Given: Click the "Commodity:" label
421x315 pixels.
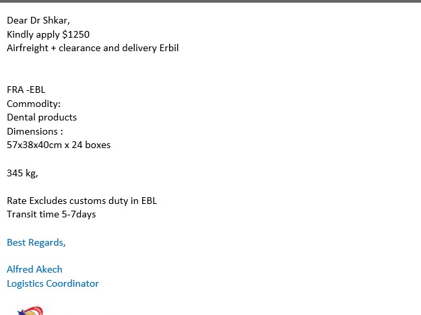Looking at the screenshot, I should (34, 104).
